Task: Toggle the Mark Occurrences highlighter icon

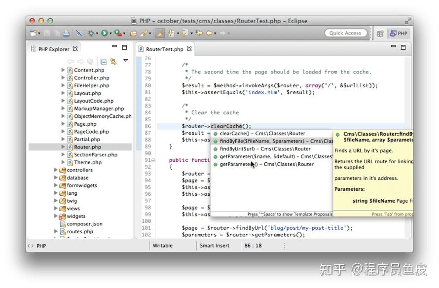Action: (x=160, y=33)
